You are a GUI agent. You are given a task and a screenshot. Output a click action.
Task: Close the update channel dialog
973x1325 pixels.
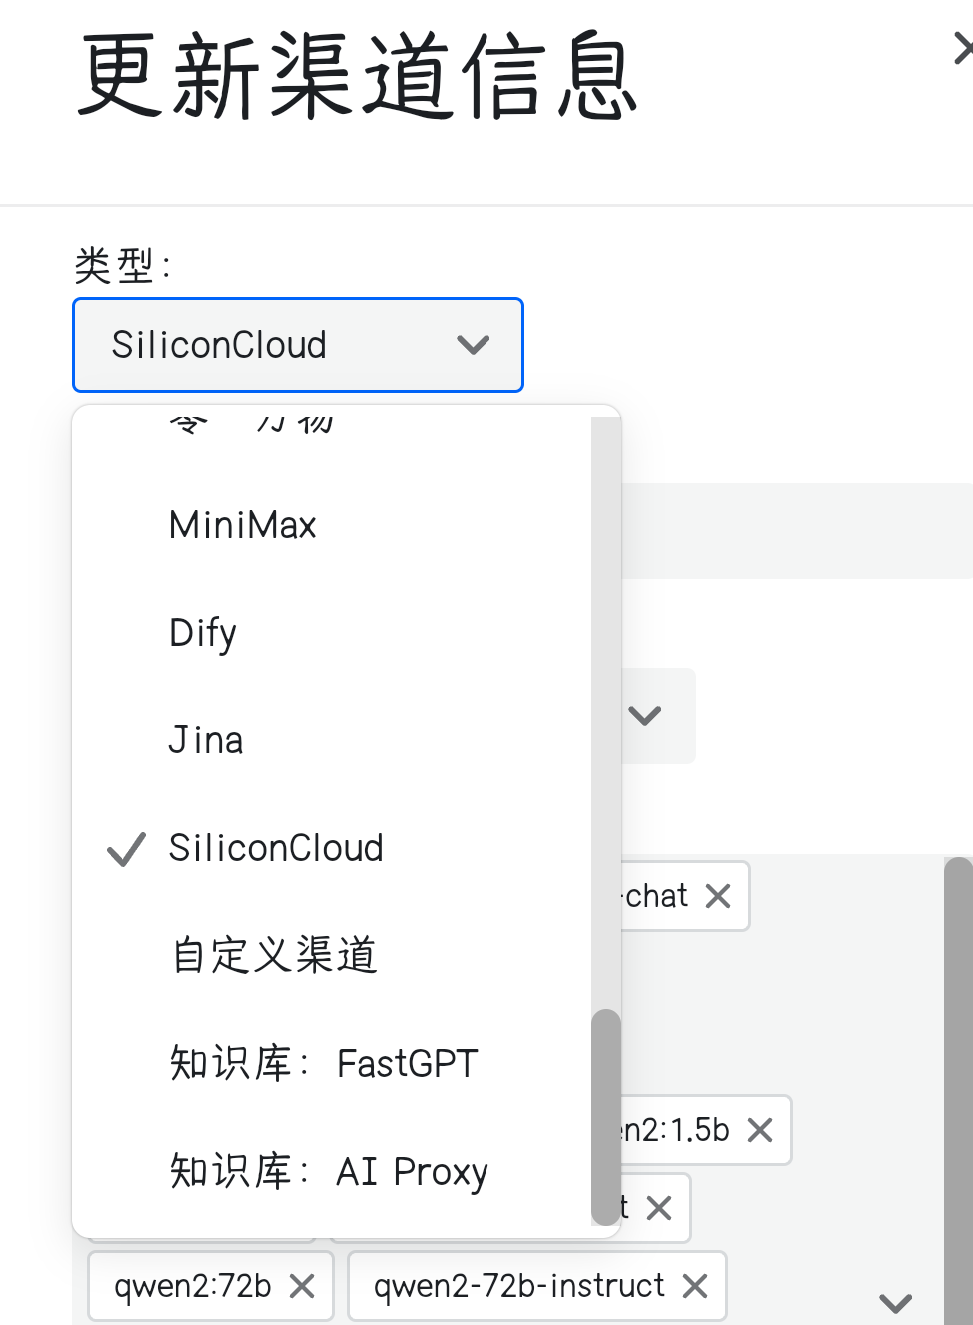click(x=963, y=48)
